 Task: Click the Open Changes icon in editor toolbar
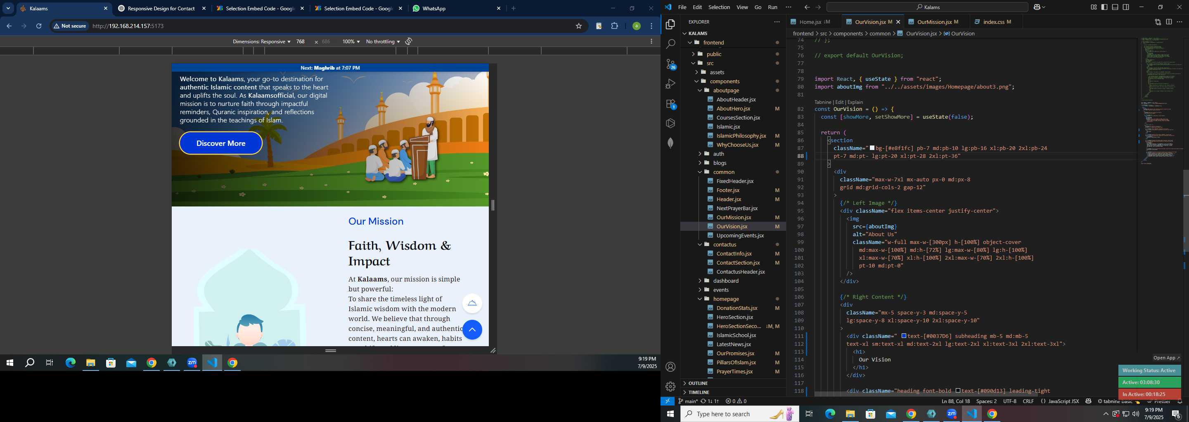[1158, 22]
